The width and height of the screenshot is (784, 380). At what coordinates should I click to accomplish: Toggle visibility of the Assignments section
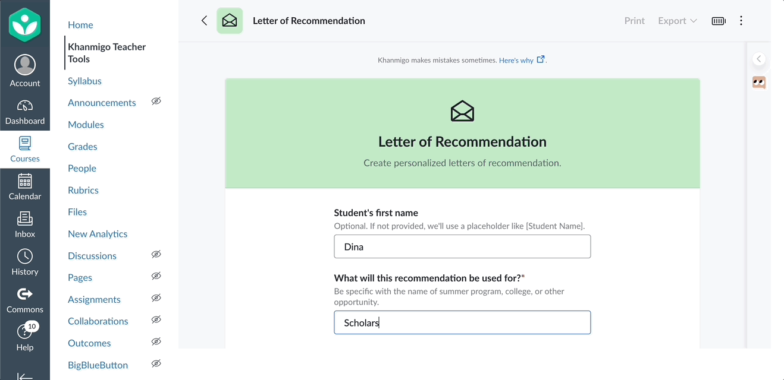(156, 297)
